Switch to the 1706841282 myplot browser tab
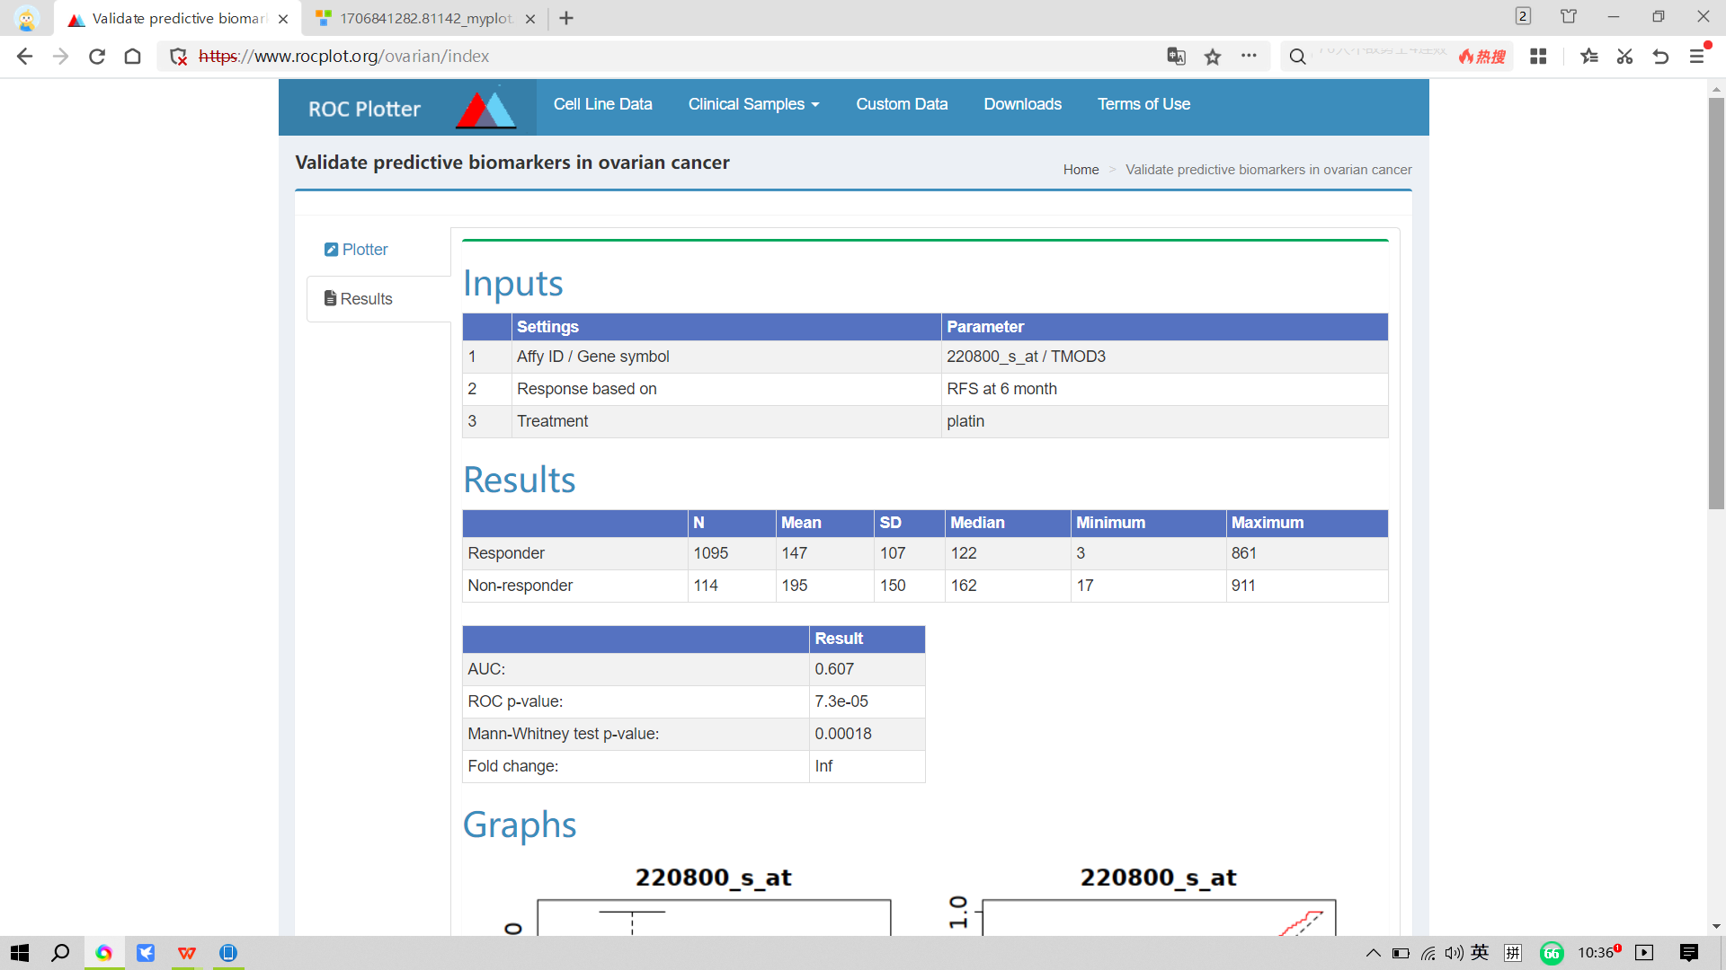The height and width of the screenshot is (970, 1726). click(426, 18)
